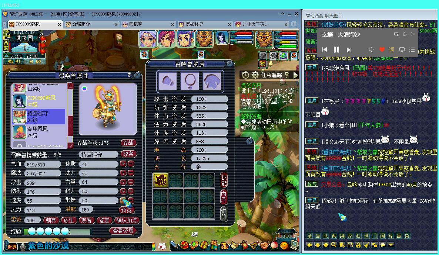Switch to the ☆路琪☆ client tab
439x255 pixels.
[91, 24]
